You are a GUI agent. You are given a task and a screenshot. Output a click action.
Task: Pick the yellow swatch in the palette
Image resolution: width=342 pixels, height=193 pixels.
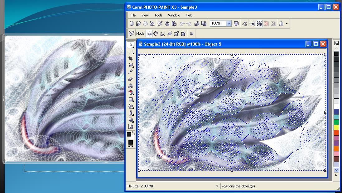pos(336,127)
